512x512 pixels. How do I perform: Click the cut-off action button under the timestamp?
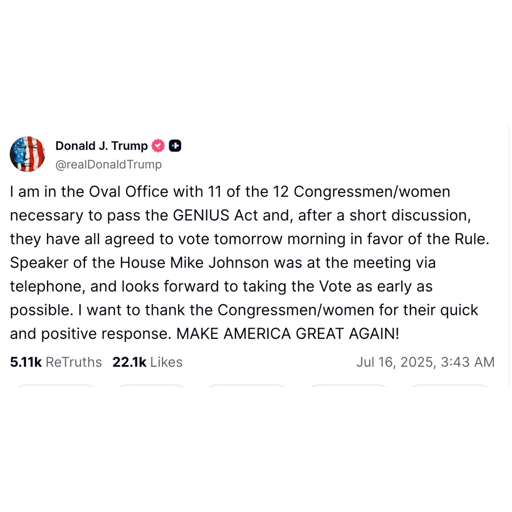[x=449, y=385]
